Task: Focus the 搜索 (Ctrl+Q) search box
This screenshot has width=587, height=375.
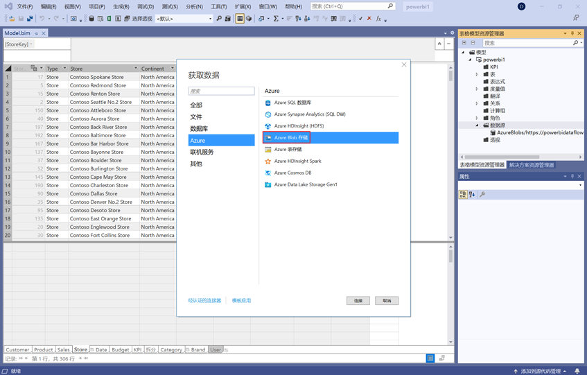Action: coord(353,6)
